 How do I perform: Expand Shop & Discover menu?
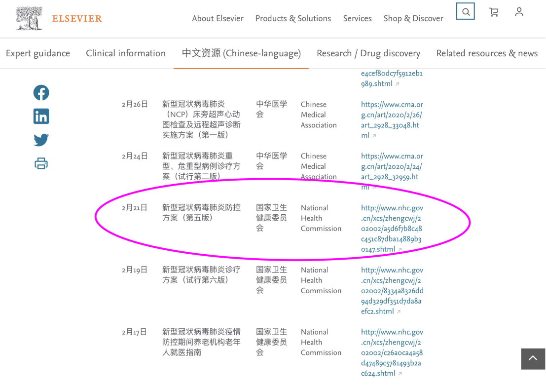coord(413,18)
